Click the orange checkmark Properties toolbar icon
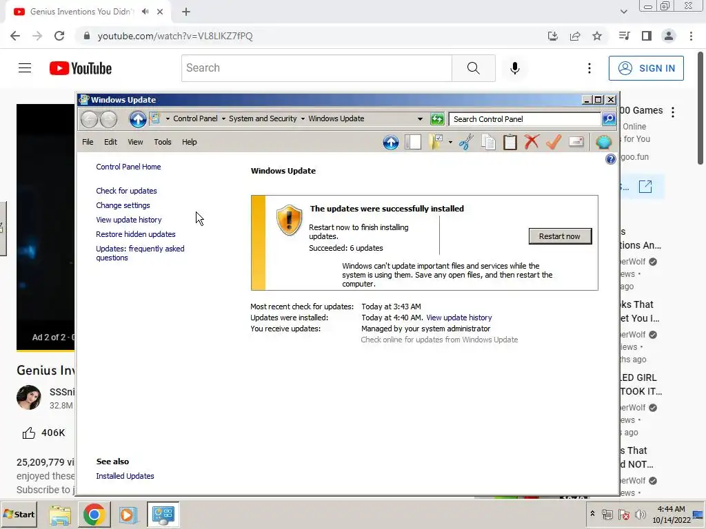Viewport: 706px width, 529px height. click(554, 142)
